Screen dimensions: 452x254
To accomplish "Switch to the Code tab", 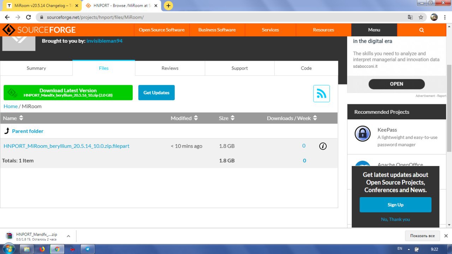I will click(x=306, y=68).
